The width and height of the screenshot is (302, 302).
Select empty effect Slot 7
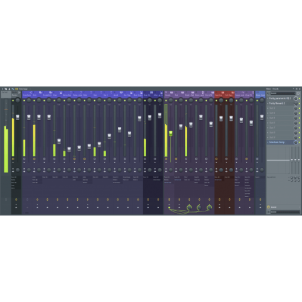click(x=280, y=127)
